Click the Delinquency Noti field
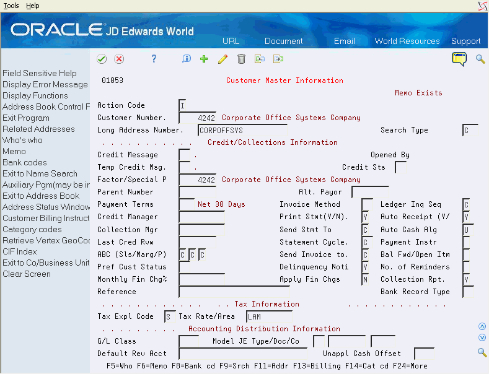This screenshot has height=374, width=489. pos(365,267)
